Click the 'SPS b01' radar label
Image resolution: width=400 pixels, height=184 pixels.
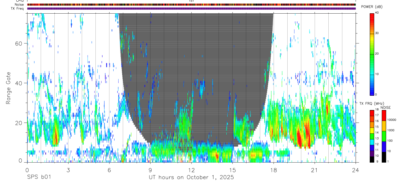pyautogui.click(x=39, y=177)
